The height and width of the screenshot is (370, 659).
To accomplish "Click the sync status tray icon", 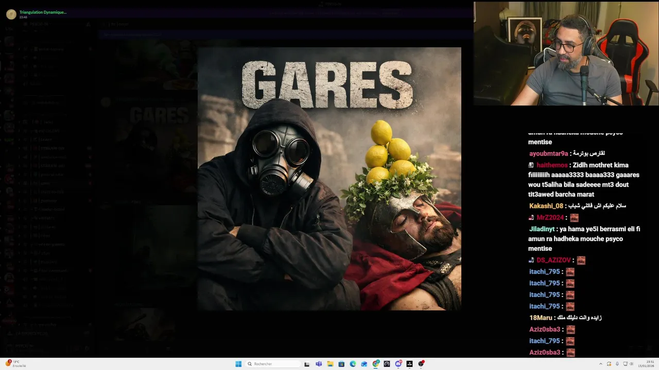I will [609, 364].
